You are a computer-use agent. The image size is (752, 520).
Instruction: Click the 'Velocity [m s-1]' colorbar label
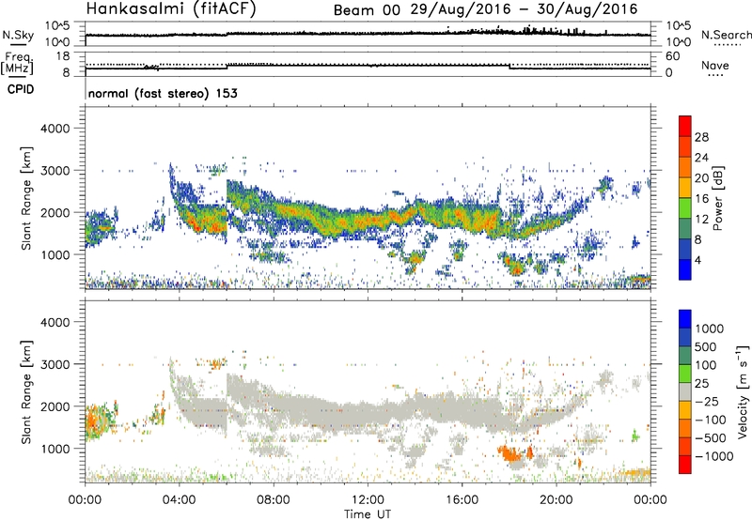(743, 391)
